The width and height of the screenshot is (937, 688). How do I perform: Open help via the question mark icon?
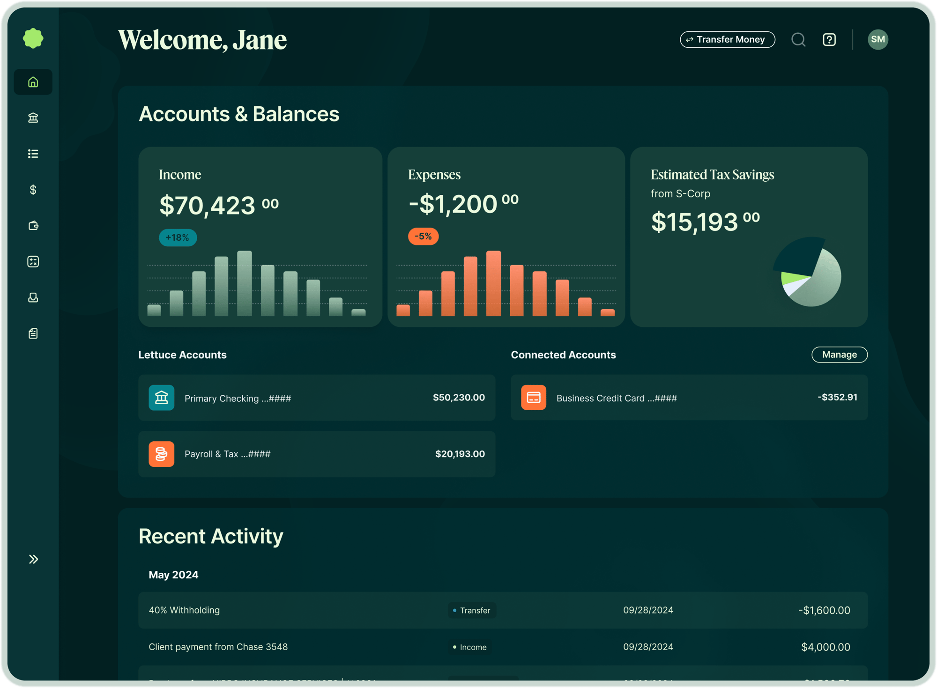pyautogui.click(x=829, y=39)
